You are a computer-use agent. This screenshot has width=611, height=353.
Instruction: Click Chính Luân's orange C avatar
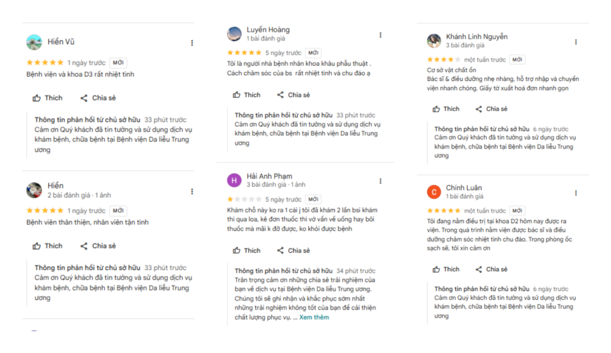click(x=434, y=192)
